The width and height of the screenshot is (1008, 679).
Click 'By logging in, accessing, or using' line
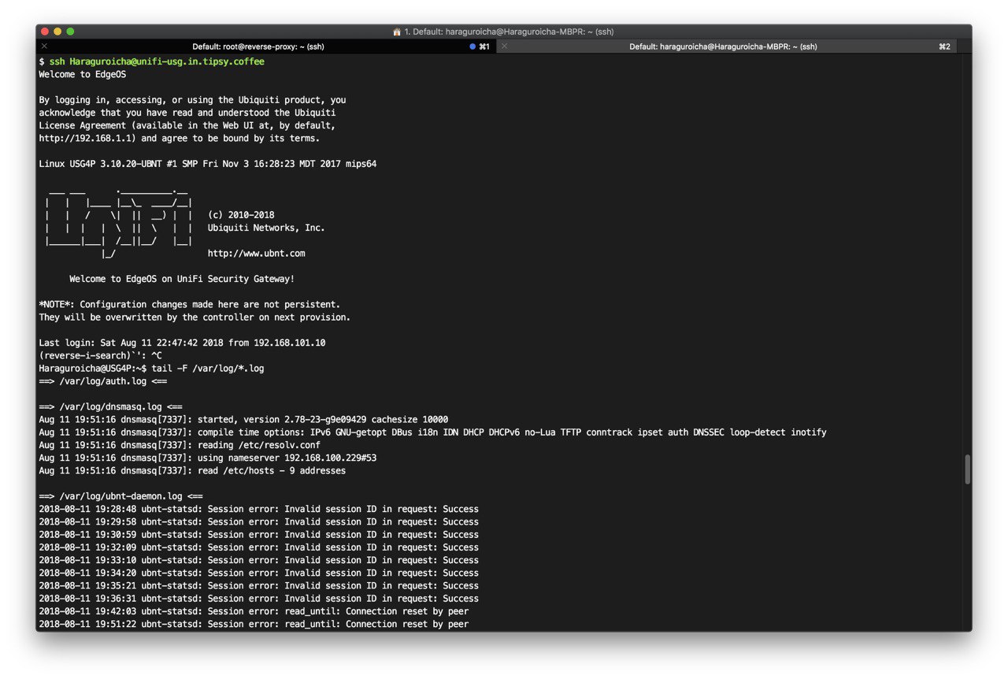point(192,100)
